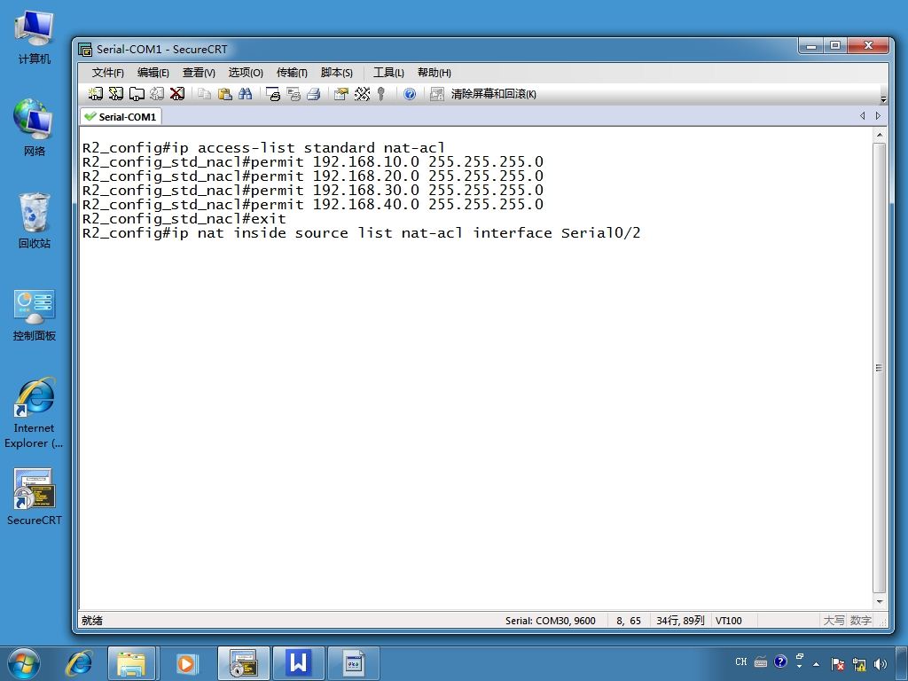Show hidden tray icons arrow
Image resolution: width=908 pixels, height=681 pixels.
coord(816,663)
